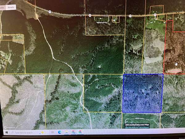
Task: Click the leftmost highway shield marker
Action: [x=50, y=12]
